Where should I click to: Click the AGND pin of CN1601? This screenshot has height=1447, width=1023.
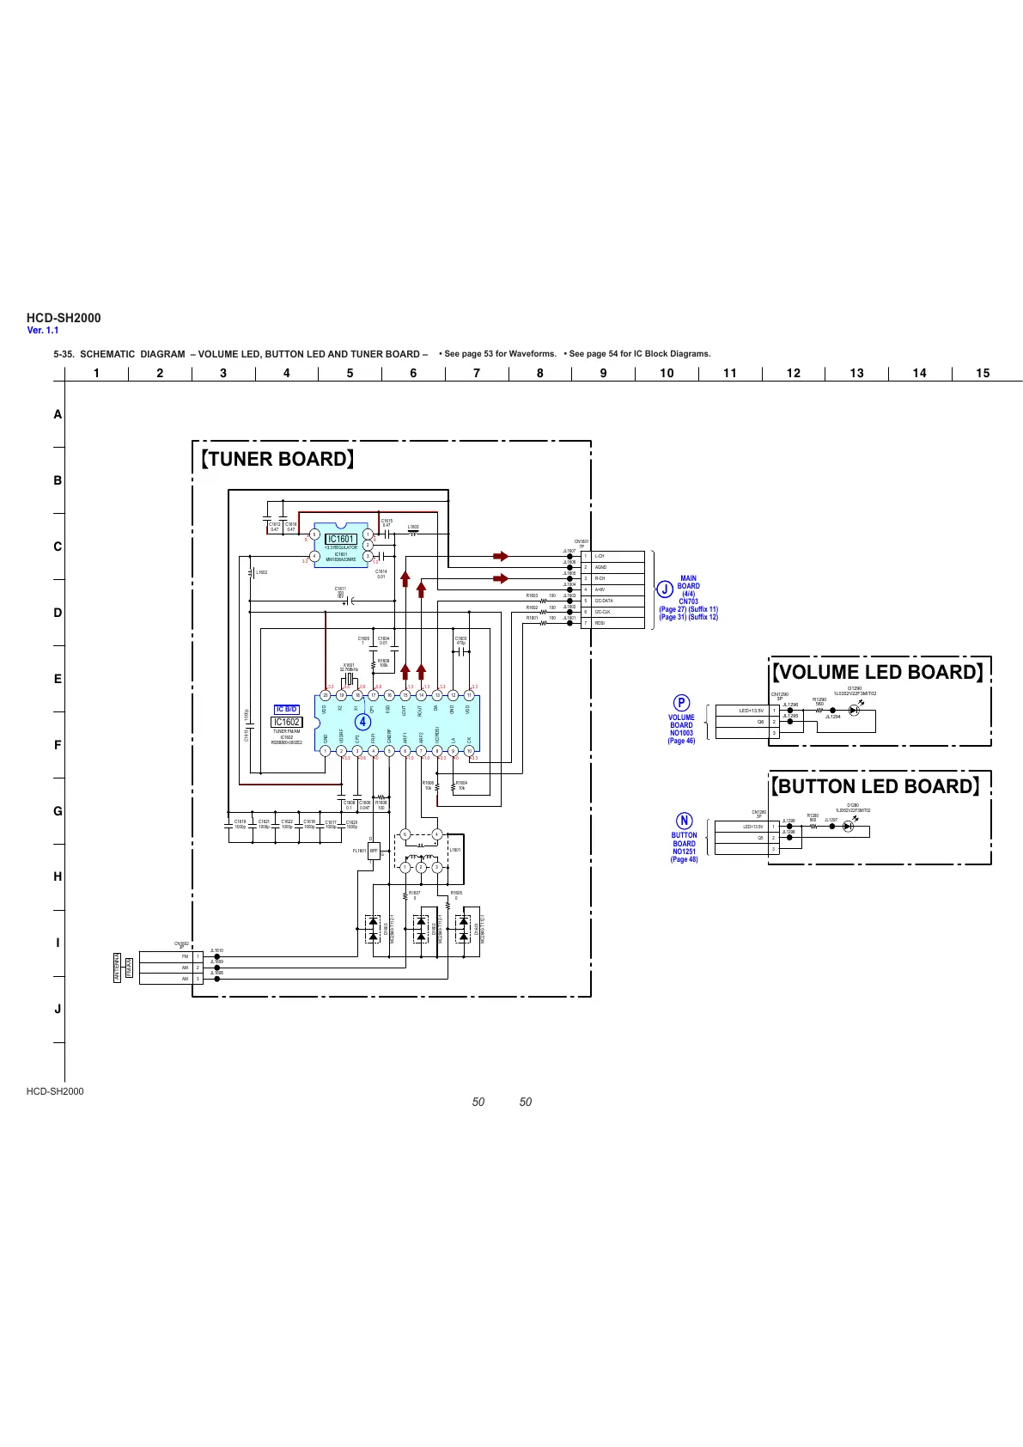[613, 567]
